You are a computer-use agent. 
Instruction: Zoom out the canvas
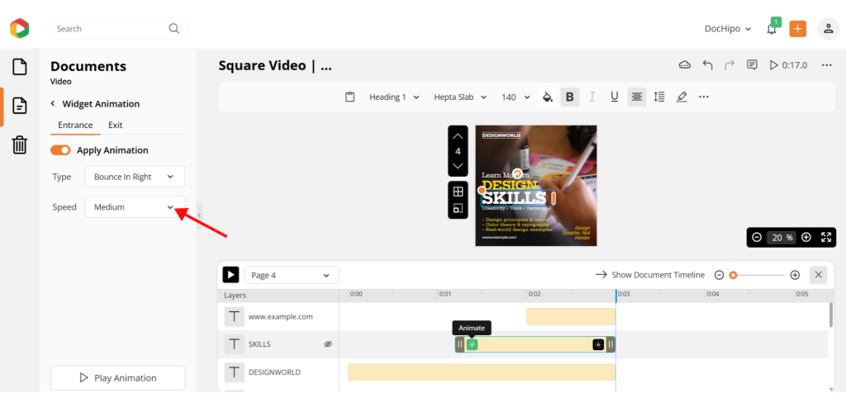pos(757,237)
